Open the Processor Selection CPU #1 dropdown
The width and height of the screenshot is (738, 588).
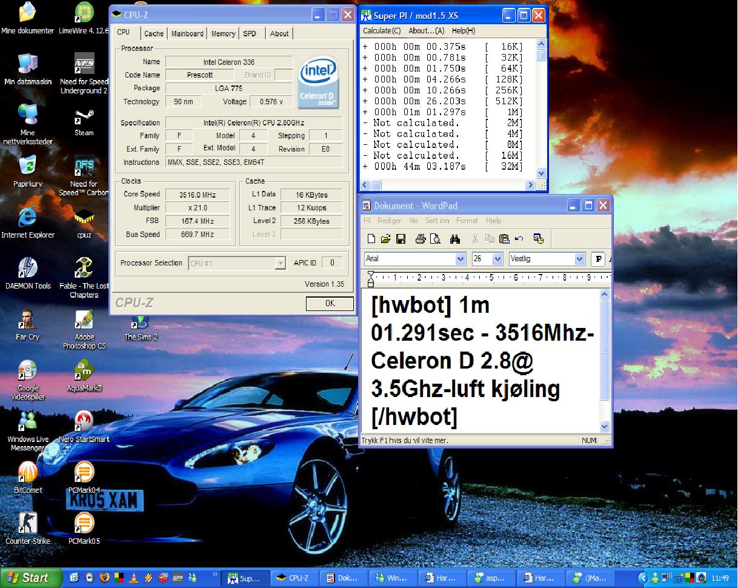pyautogui.click(x=280, y=263)
